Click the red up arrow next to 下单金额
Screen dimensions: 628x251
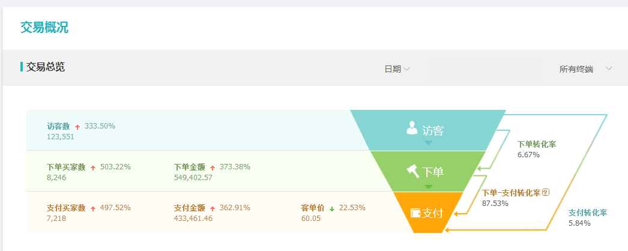[x=213, y=168]
